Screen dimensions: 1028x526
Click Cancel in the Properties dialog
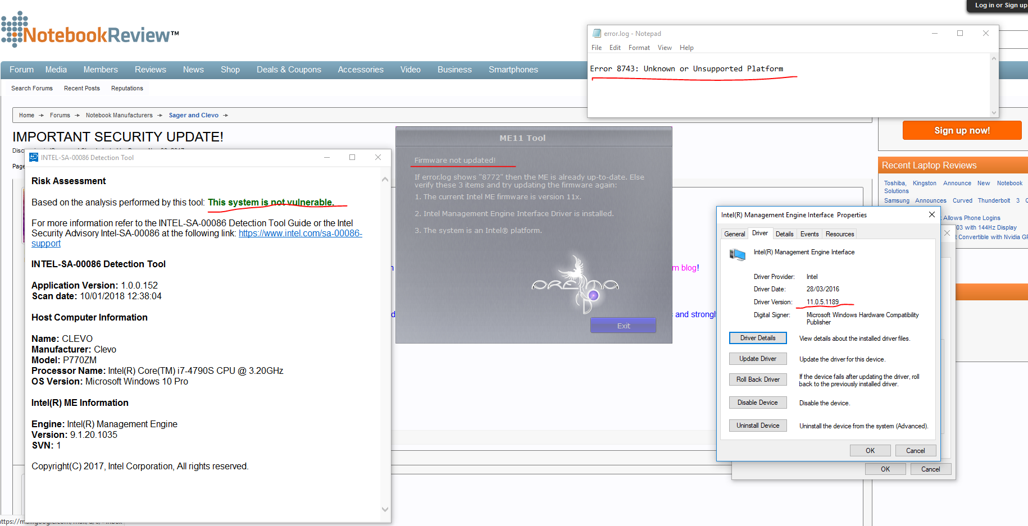click(915, 450)
